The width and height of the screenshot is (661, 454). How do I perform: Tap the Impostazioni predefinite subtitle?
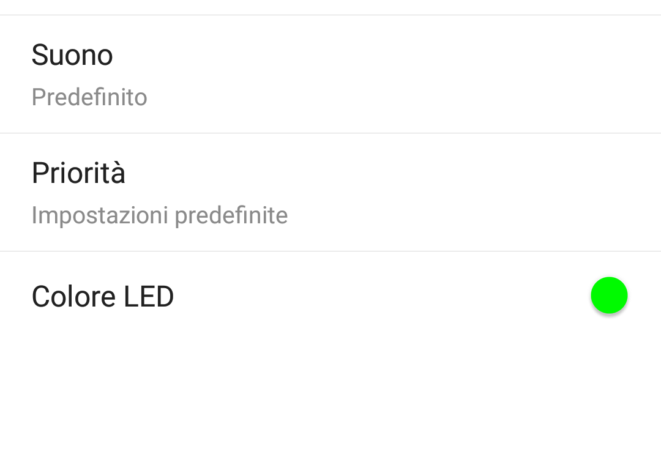point(159,215)
